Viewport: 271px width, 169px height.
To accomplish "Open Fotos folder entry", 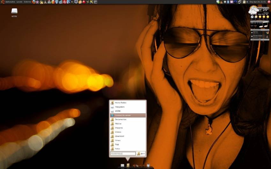I will click(x=128, y=149).
